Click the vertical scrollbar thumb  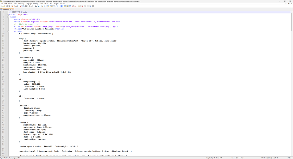(292, 21)
